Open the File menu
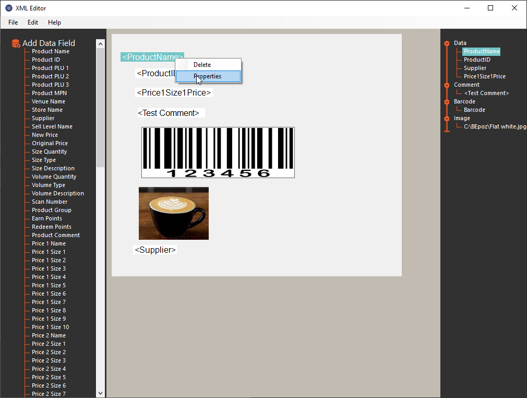The image size is (527, 398). (13, 22)
